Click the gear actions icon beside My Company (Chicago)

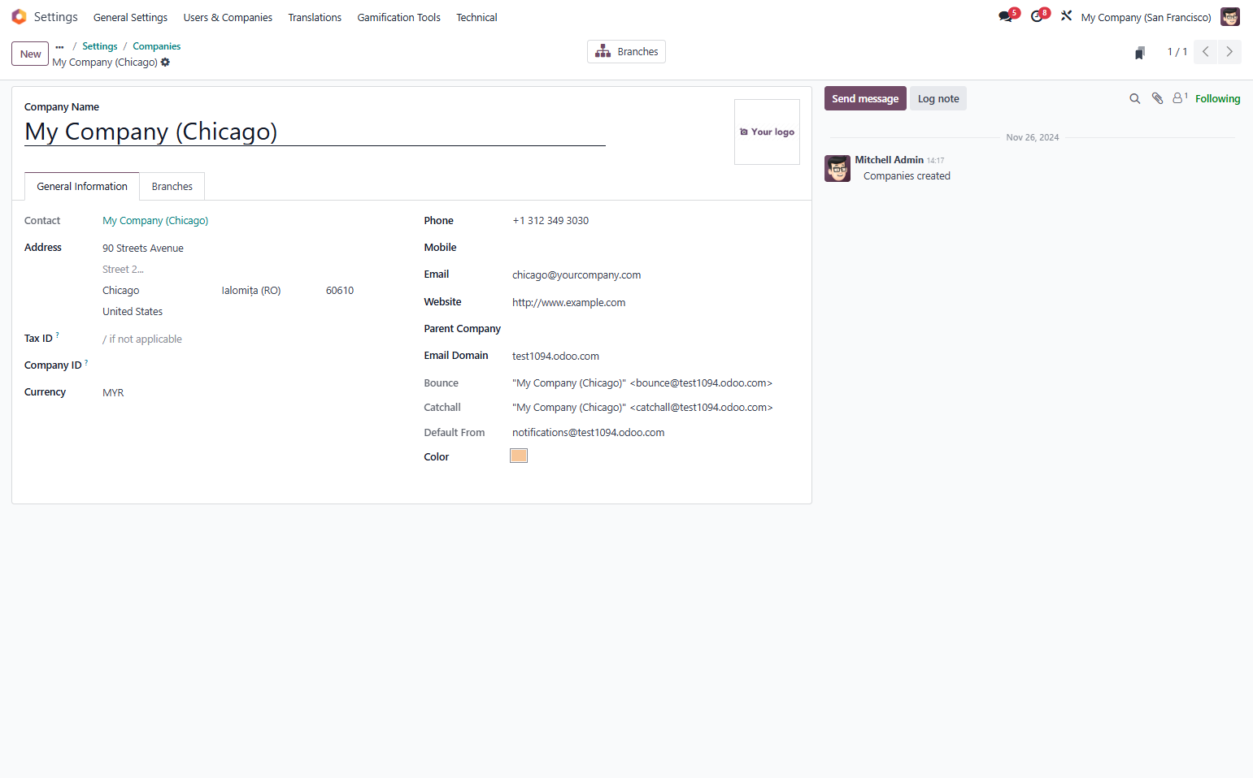click(x=165, y=63)
